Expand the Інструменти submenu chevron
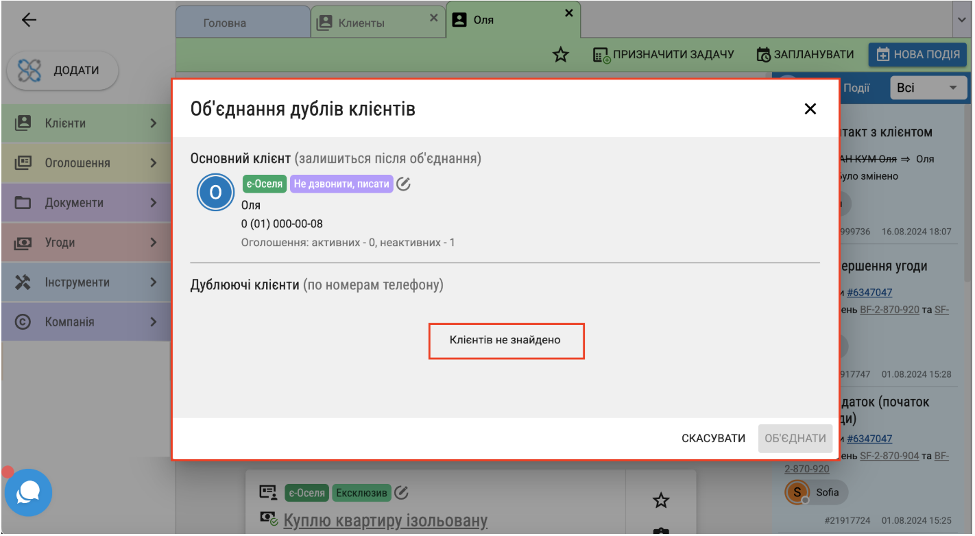 pos(154,282)
